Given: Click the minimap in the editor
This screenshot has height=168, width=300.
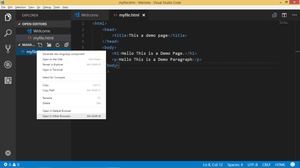Looking at the screenshot, I should 283,23.
